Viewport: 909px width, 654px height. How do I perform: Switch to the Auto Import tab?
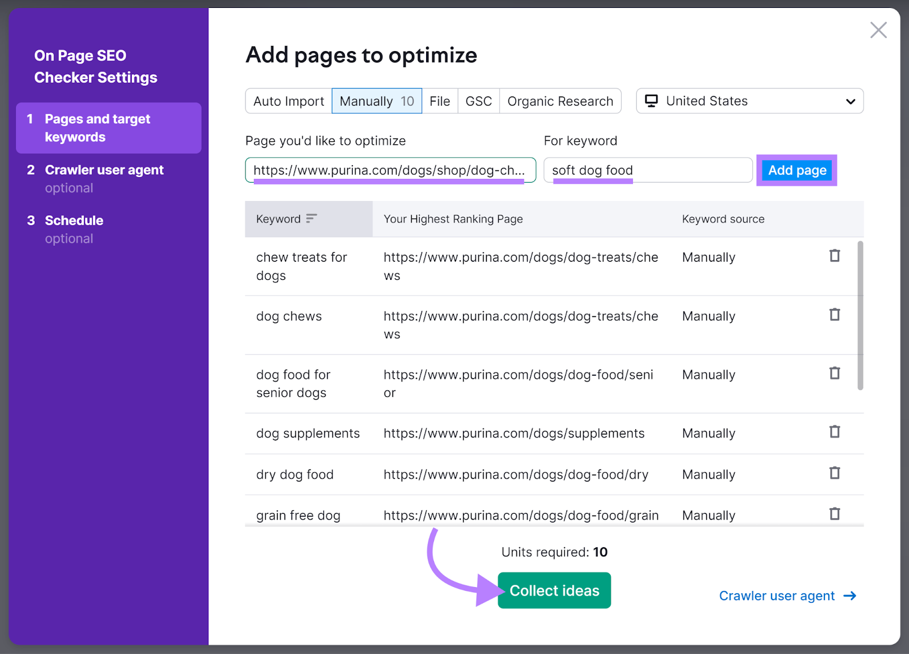click(x=288, y=100)
